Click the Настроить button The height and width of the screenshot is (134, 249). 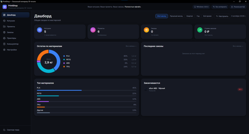222,16
